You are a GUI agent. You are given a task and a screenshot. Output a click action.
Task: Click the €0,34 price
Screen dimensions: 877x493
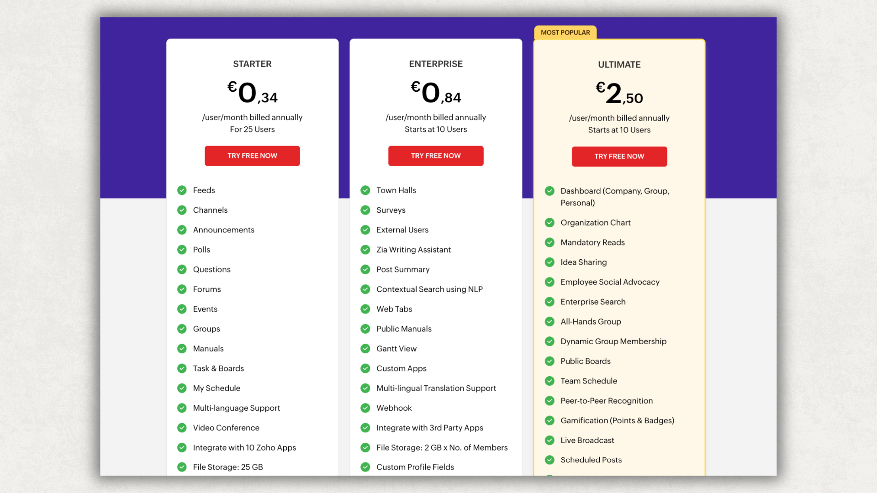[252, 93]
